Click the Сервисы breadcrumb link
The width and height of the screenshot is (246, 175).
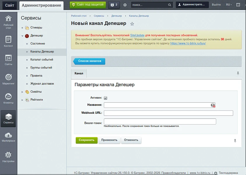[99, 16]
